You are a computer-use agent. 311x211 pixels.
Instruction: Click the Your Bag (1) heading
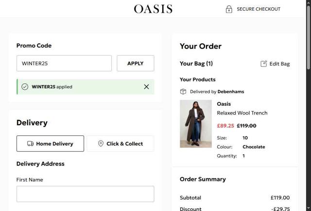[x=196, y=64]
